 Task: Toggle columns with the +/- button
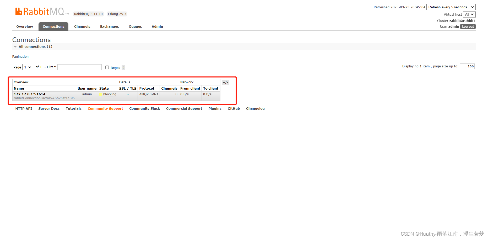pos(225,82)
